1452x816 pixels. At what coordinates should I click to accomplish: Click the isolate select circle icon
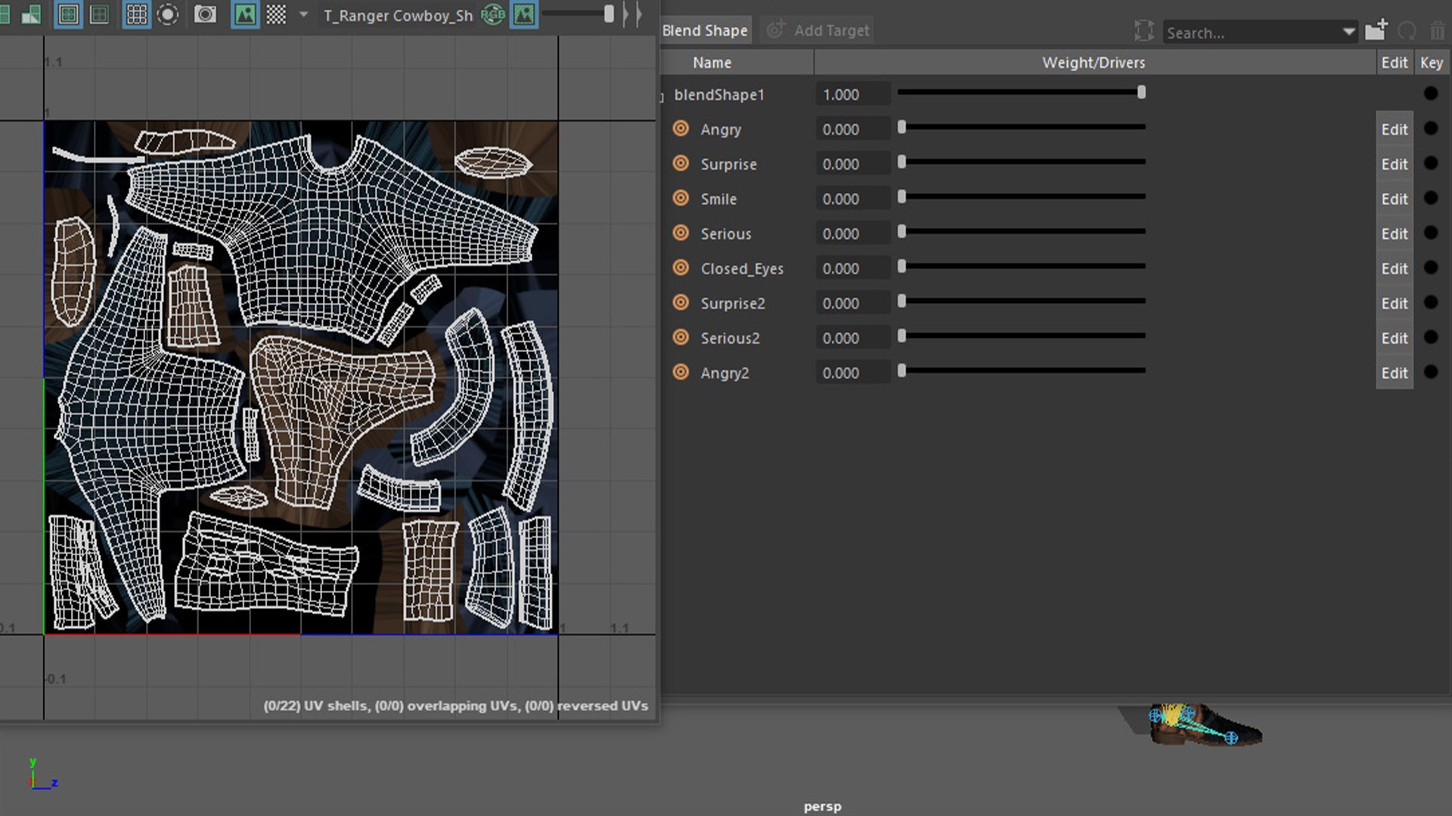point(168,14)
